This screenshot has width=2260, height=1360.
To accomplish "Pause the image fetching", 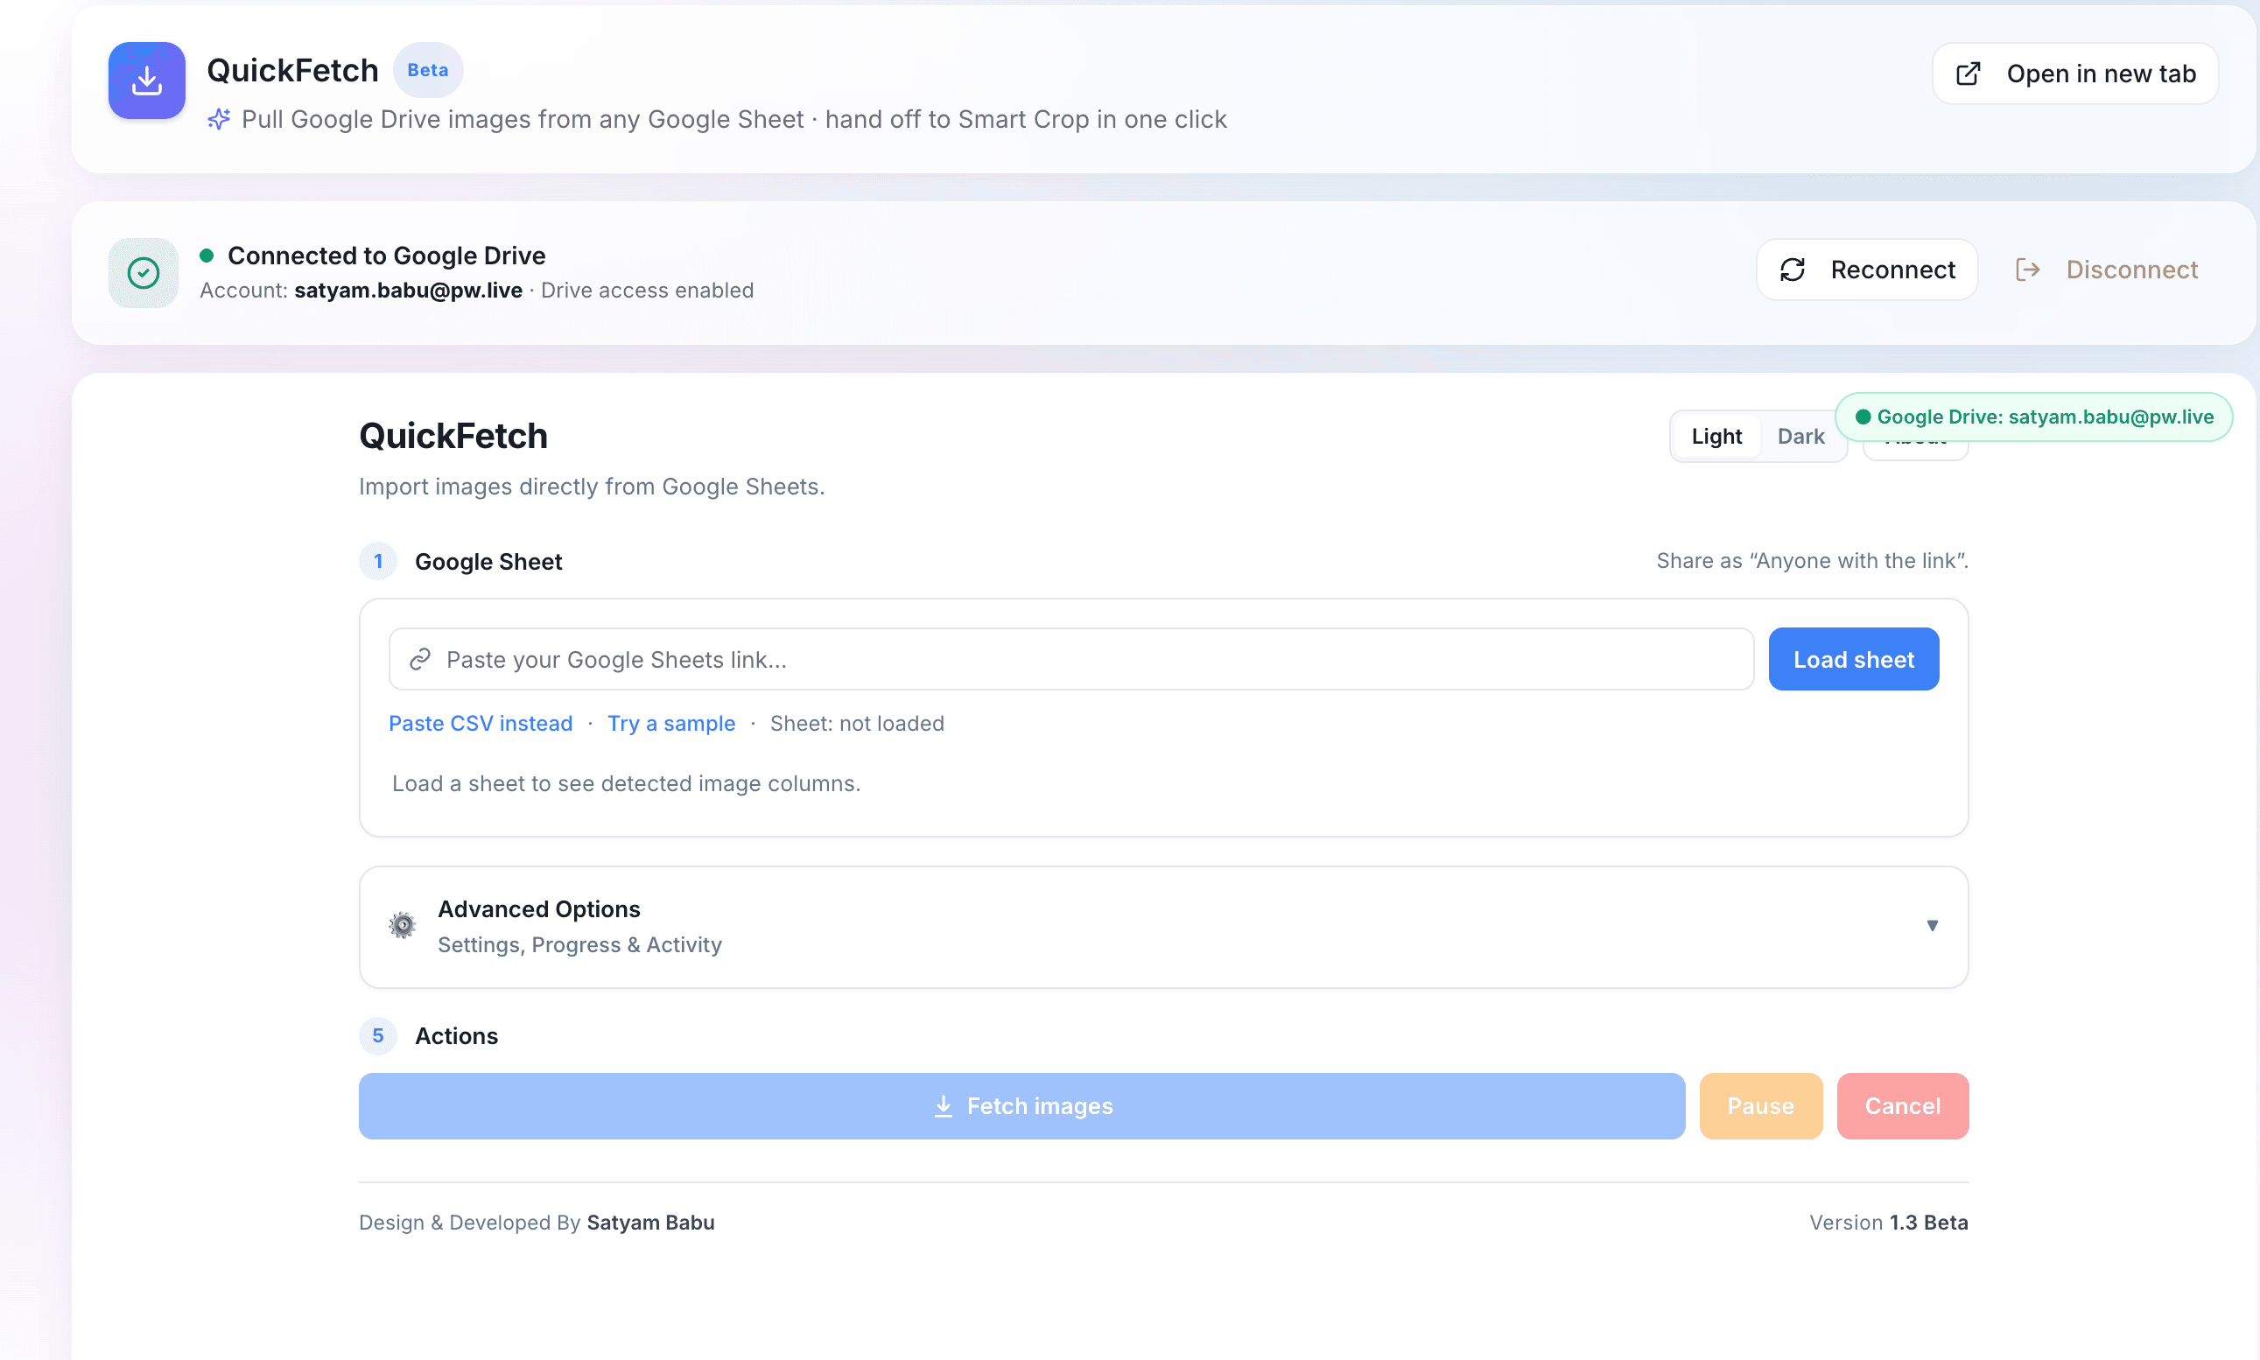I will click(x=1760, y=1106).
